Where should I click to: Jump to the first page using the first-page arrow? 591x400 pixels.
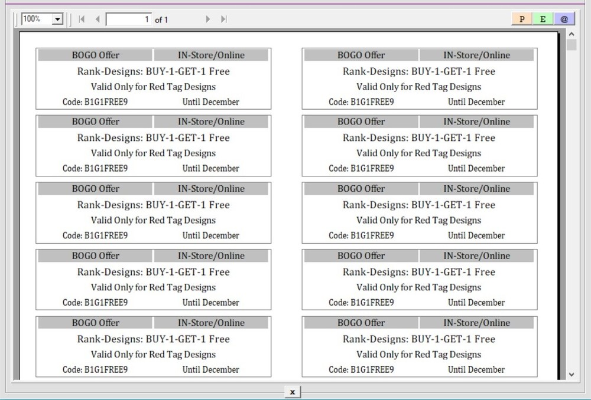pos(81,18)
